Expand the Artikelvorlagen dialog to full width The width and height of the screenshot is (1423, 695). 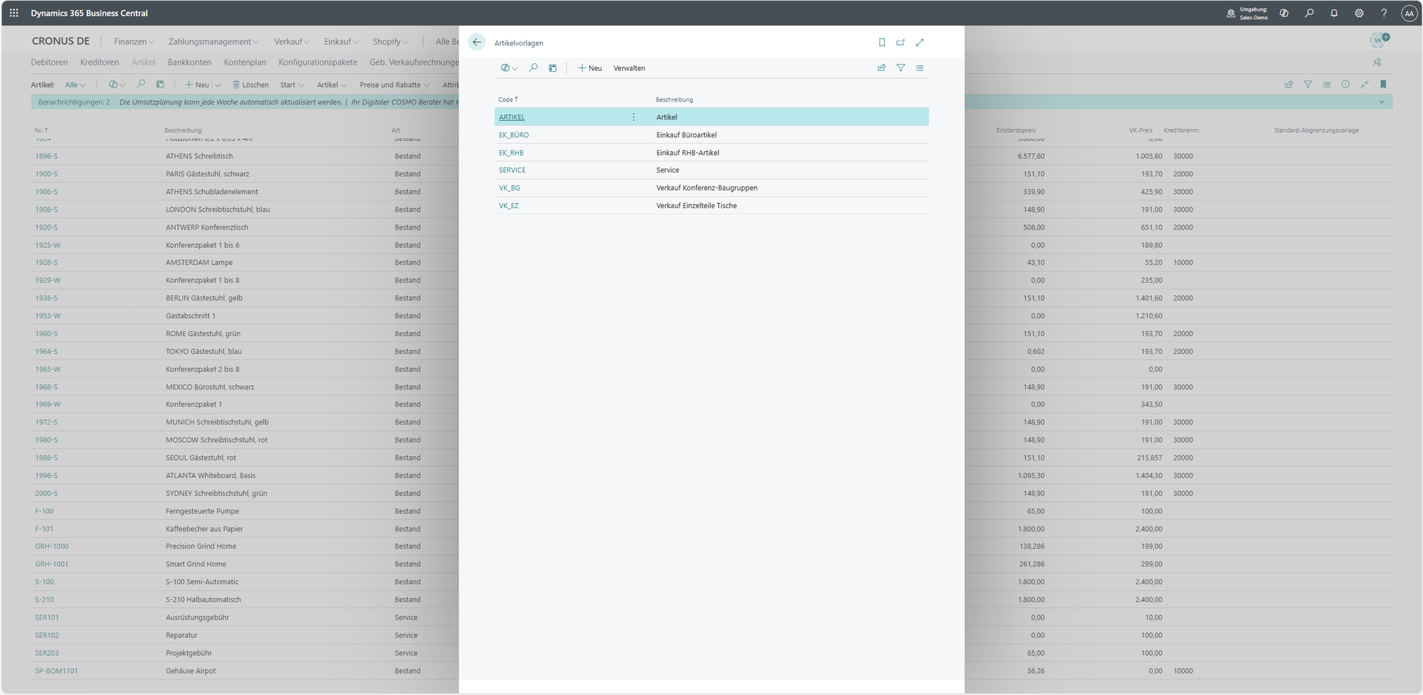click(920, 43)
